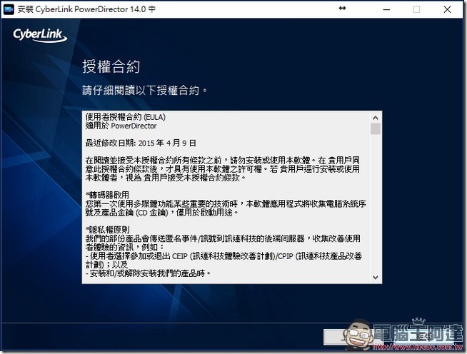Click the line starting '者體驗的資訊，例如：'
Viewport: 467px width, 354px height.
click(x=124, y=247)
